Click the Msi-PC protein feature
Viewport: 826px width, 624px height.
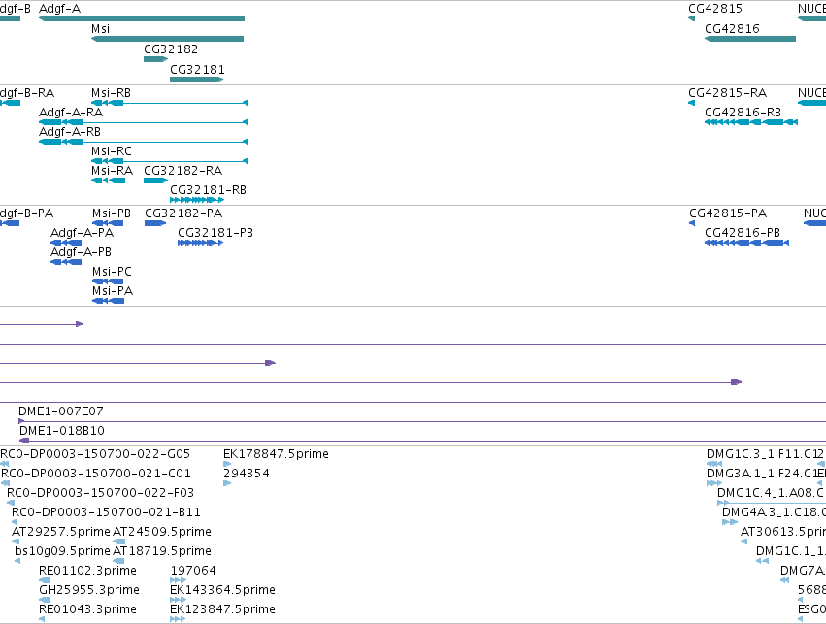[x=108, y=281]
